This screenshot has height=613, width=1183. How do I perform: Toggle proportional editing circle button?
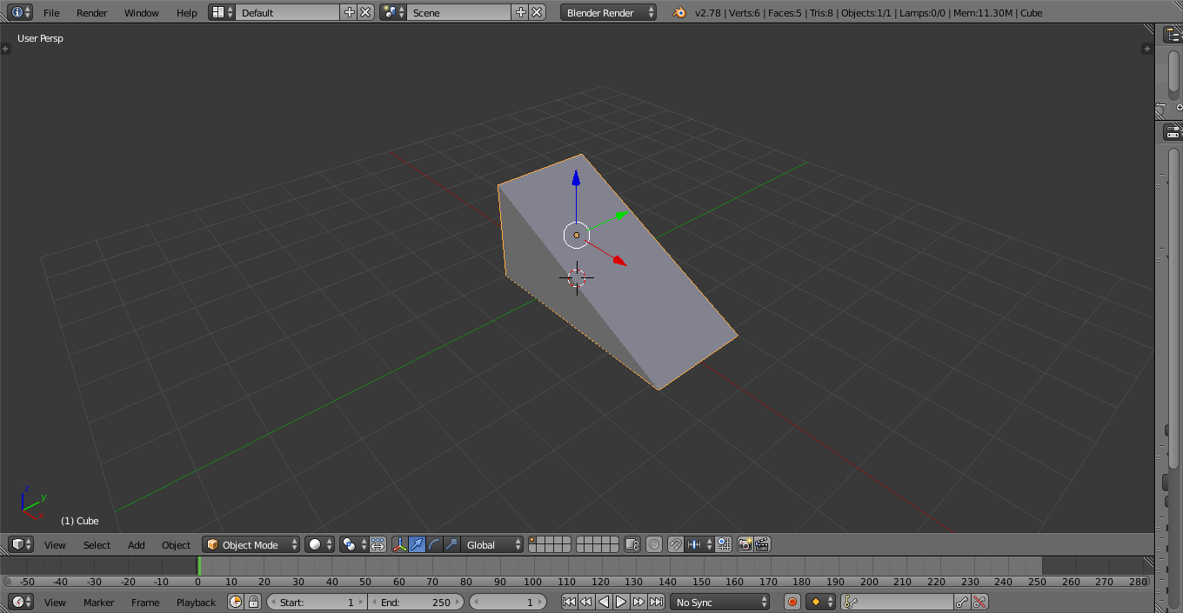(654, 545)
